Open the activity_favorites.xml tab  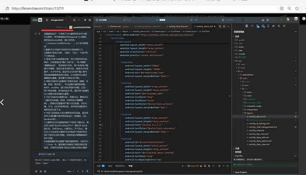click(x=177, y=26)
